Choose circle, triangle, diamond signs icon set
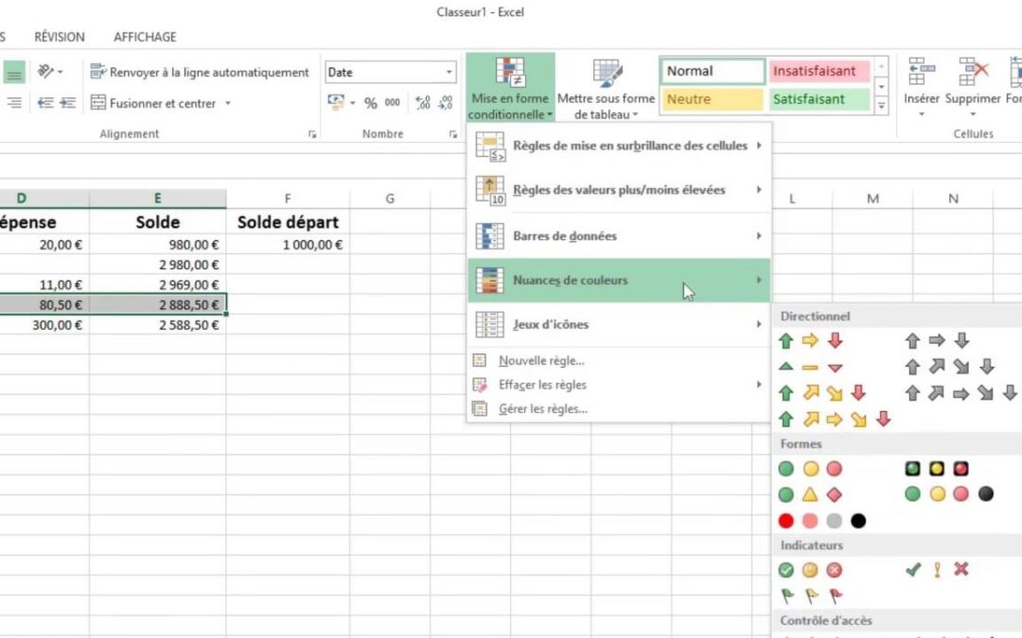This screenshot has width=1022, height=638. tap(811, 494)
